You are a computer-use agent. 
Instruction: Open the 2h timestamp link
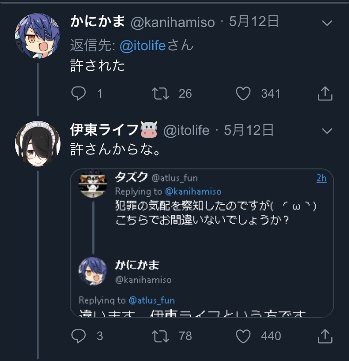322,178
